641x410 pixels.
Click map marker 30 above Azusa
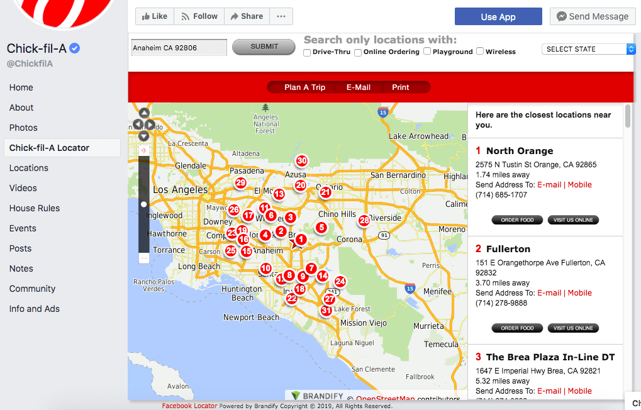coord(302,160)
